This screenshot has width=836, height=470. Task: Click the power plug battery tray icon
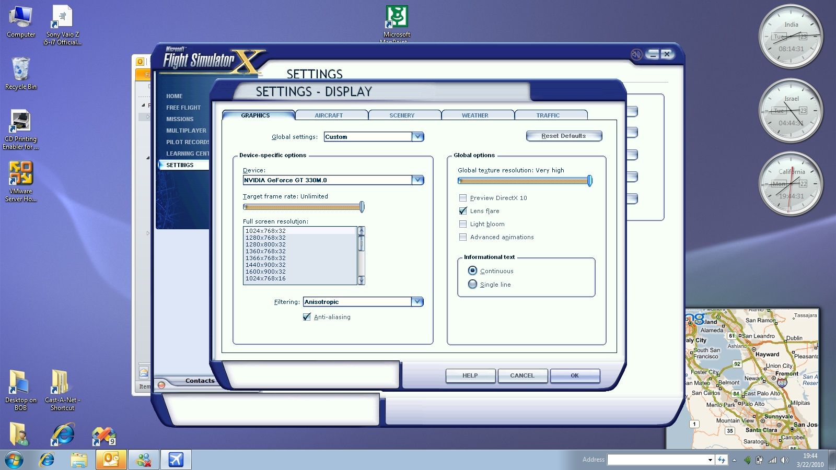[759, 460]
